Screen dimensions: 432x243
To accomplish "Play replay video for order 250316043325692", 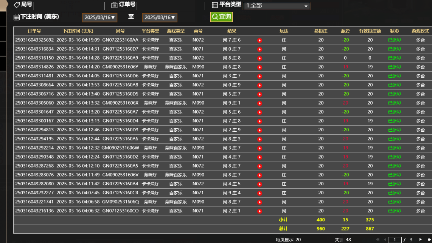I will coord(260,40).
